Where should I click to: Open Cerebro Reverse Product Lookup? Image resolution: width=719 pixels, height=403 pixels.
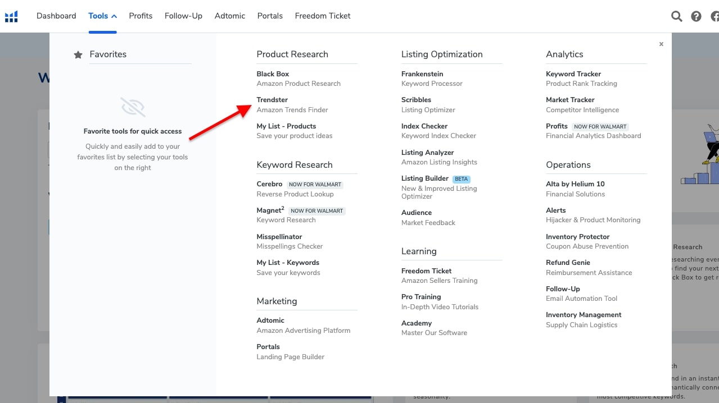(x=269, y=184)
